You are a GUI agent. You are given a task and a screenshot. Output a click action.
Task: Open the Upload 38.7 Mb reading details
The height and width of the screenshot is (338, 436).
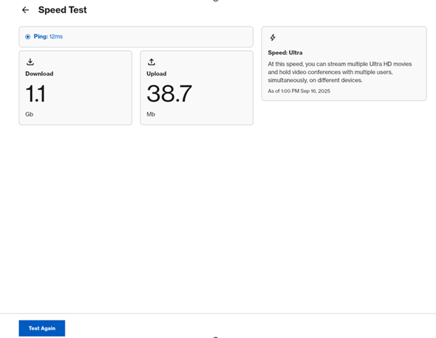[197, 87]
